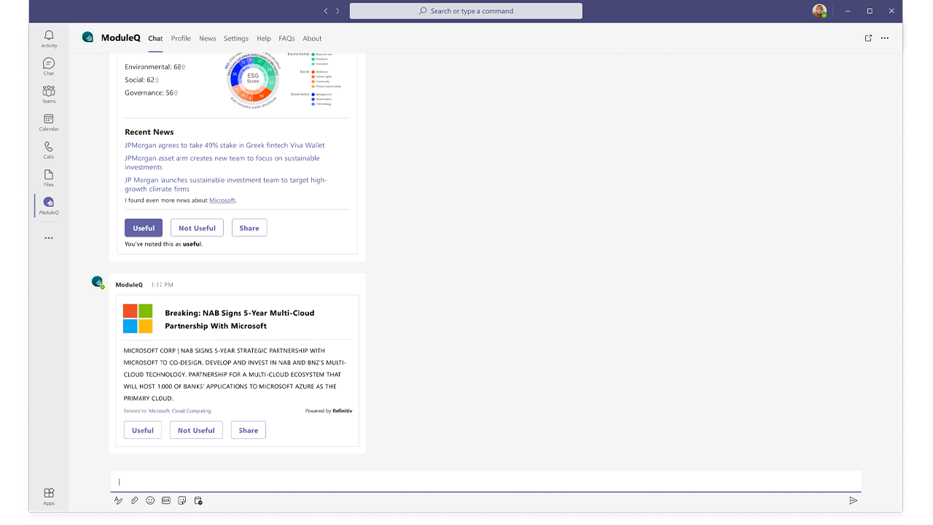Open the Settings tab

tap(236, 39)
